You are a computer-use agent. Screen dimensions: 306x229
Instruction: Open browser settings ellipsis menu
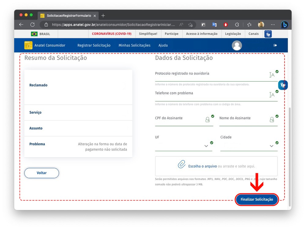273,25
